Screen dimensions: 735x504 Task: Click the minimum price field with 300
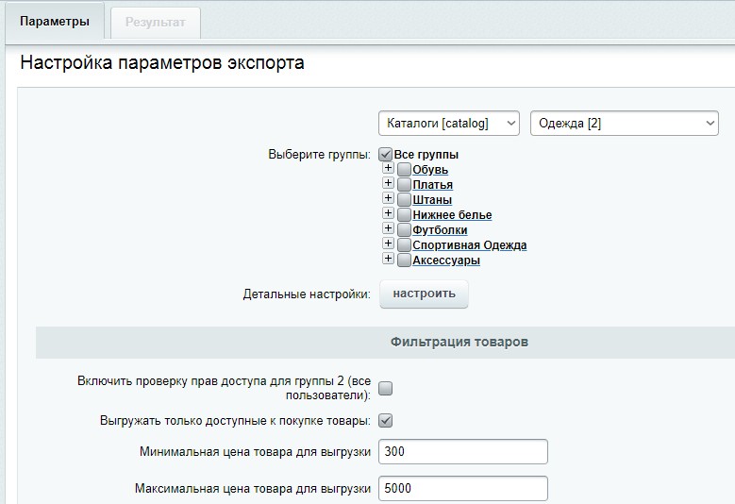point(462,452)
